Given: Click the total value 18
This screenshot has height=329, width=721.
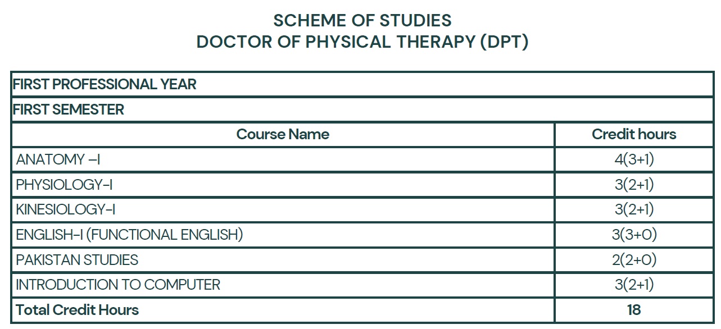Looking at the screenshot, I should (634, 310).
